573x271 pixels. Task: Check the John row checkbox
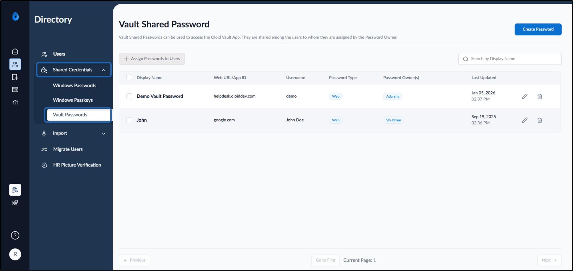click(129, 120)
